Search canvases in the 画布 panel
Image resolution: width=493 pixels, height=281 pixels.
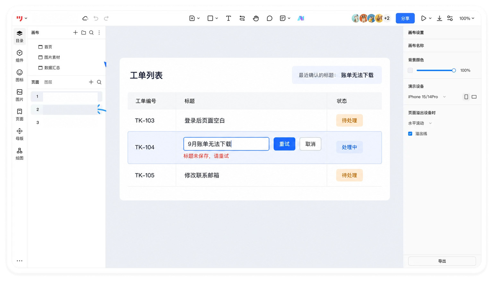[91, 32]
